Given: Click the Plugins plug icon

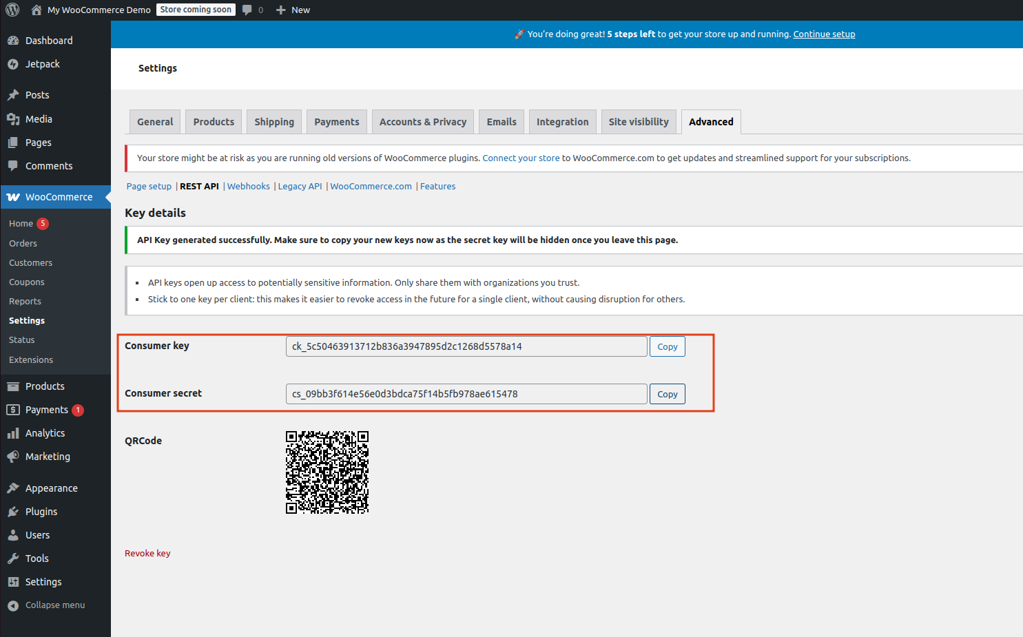Looking at the screenshot, I should [x=13, y=512].
